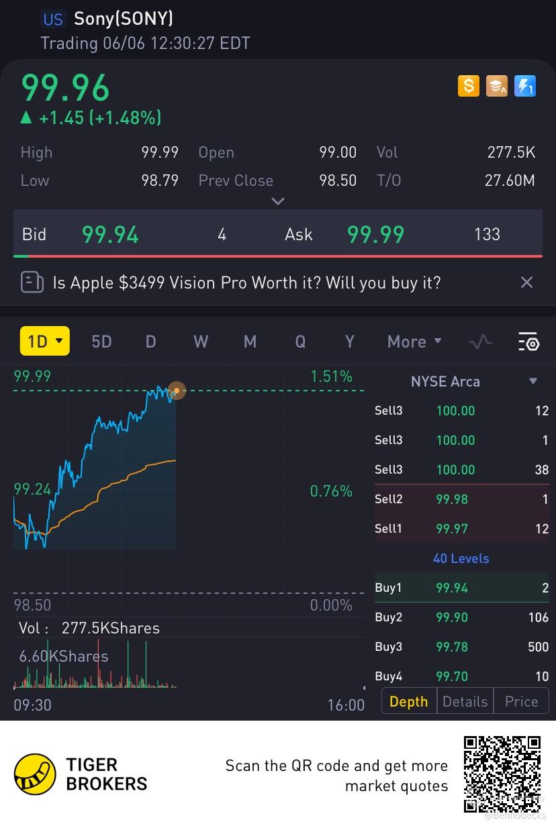Select Buy3 row at 99.78
556x828 pixels.
(461, 647)
